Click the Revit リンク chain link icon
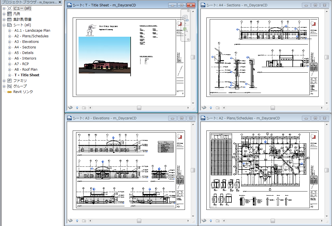332x226 pixels. pos(9,92)
